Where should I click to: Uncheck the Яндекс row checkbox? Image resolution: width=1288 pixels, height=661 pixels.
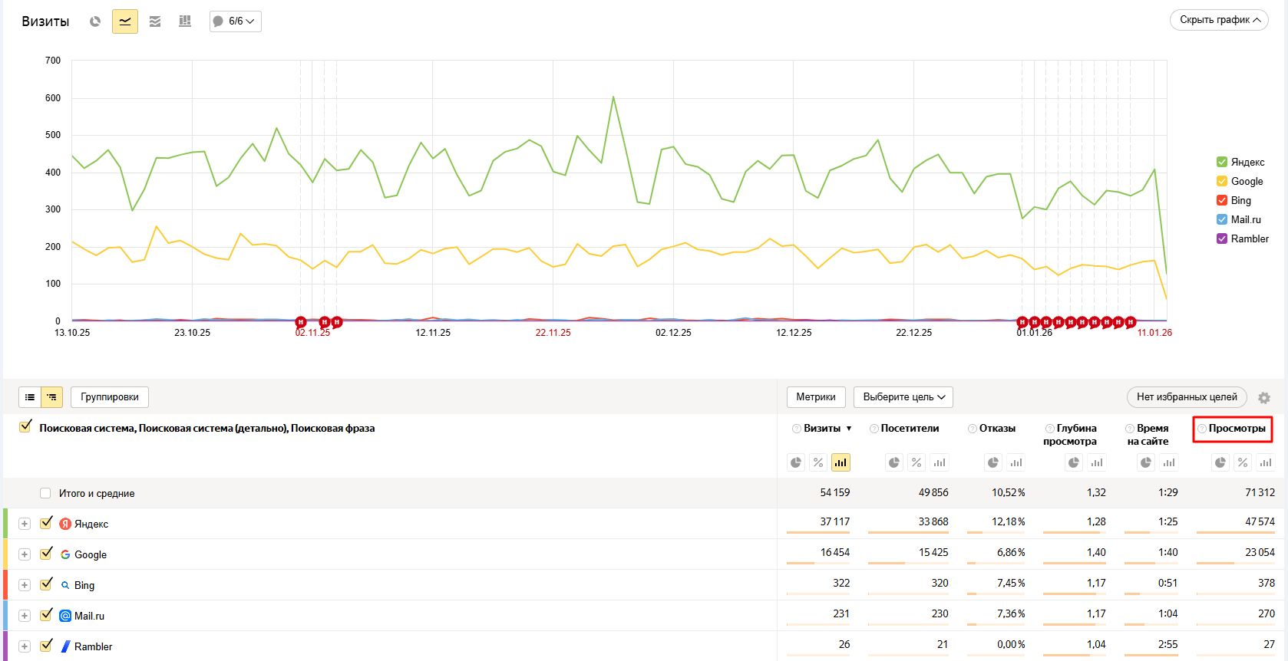[x=46, y=523]
